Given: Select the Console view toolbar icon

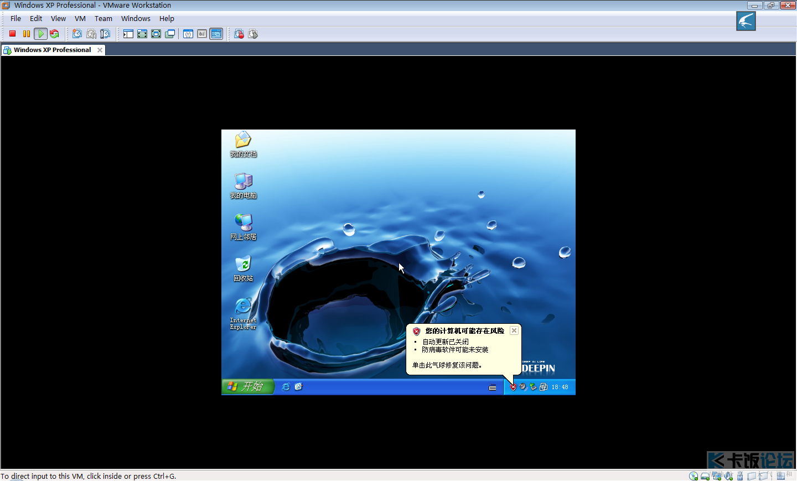Looking at the screenshot, I should click(x=216, y=34).
